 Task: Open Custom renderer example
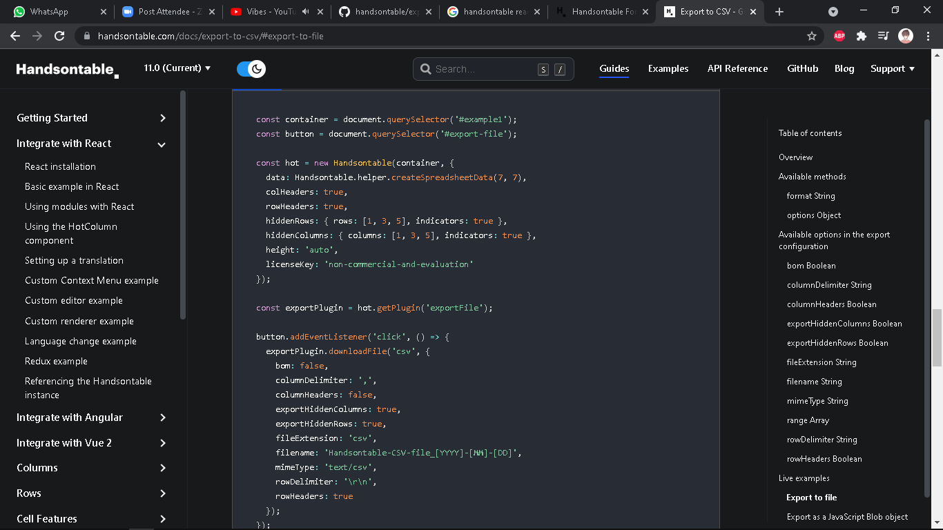click(x=79, y=321)
